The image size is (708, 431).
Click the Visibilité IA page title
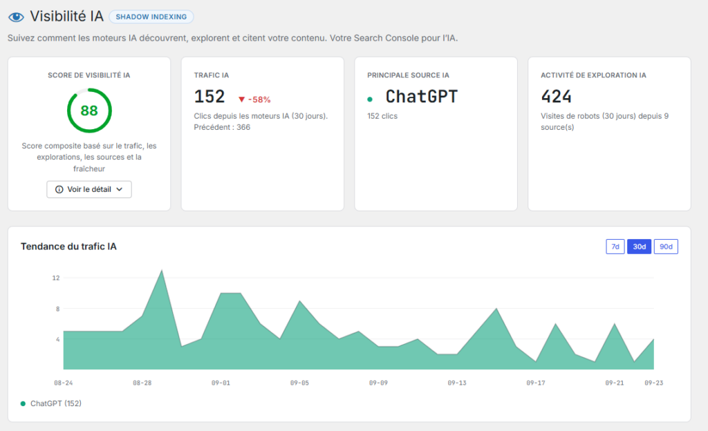(67, 16)
